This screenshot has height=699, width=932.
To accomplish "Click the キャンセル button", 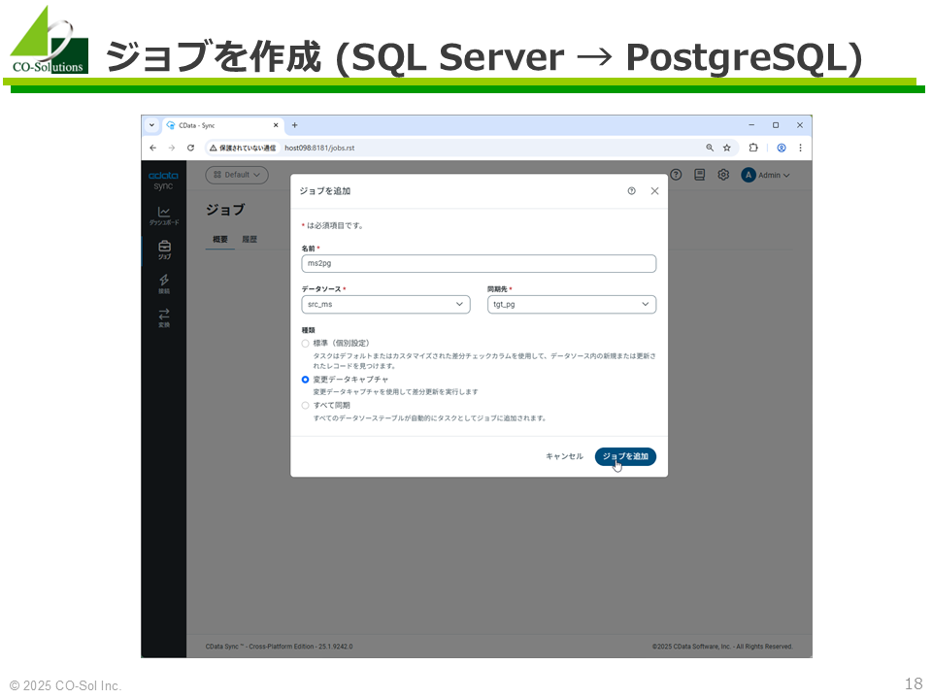I will tap(564, 456).
